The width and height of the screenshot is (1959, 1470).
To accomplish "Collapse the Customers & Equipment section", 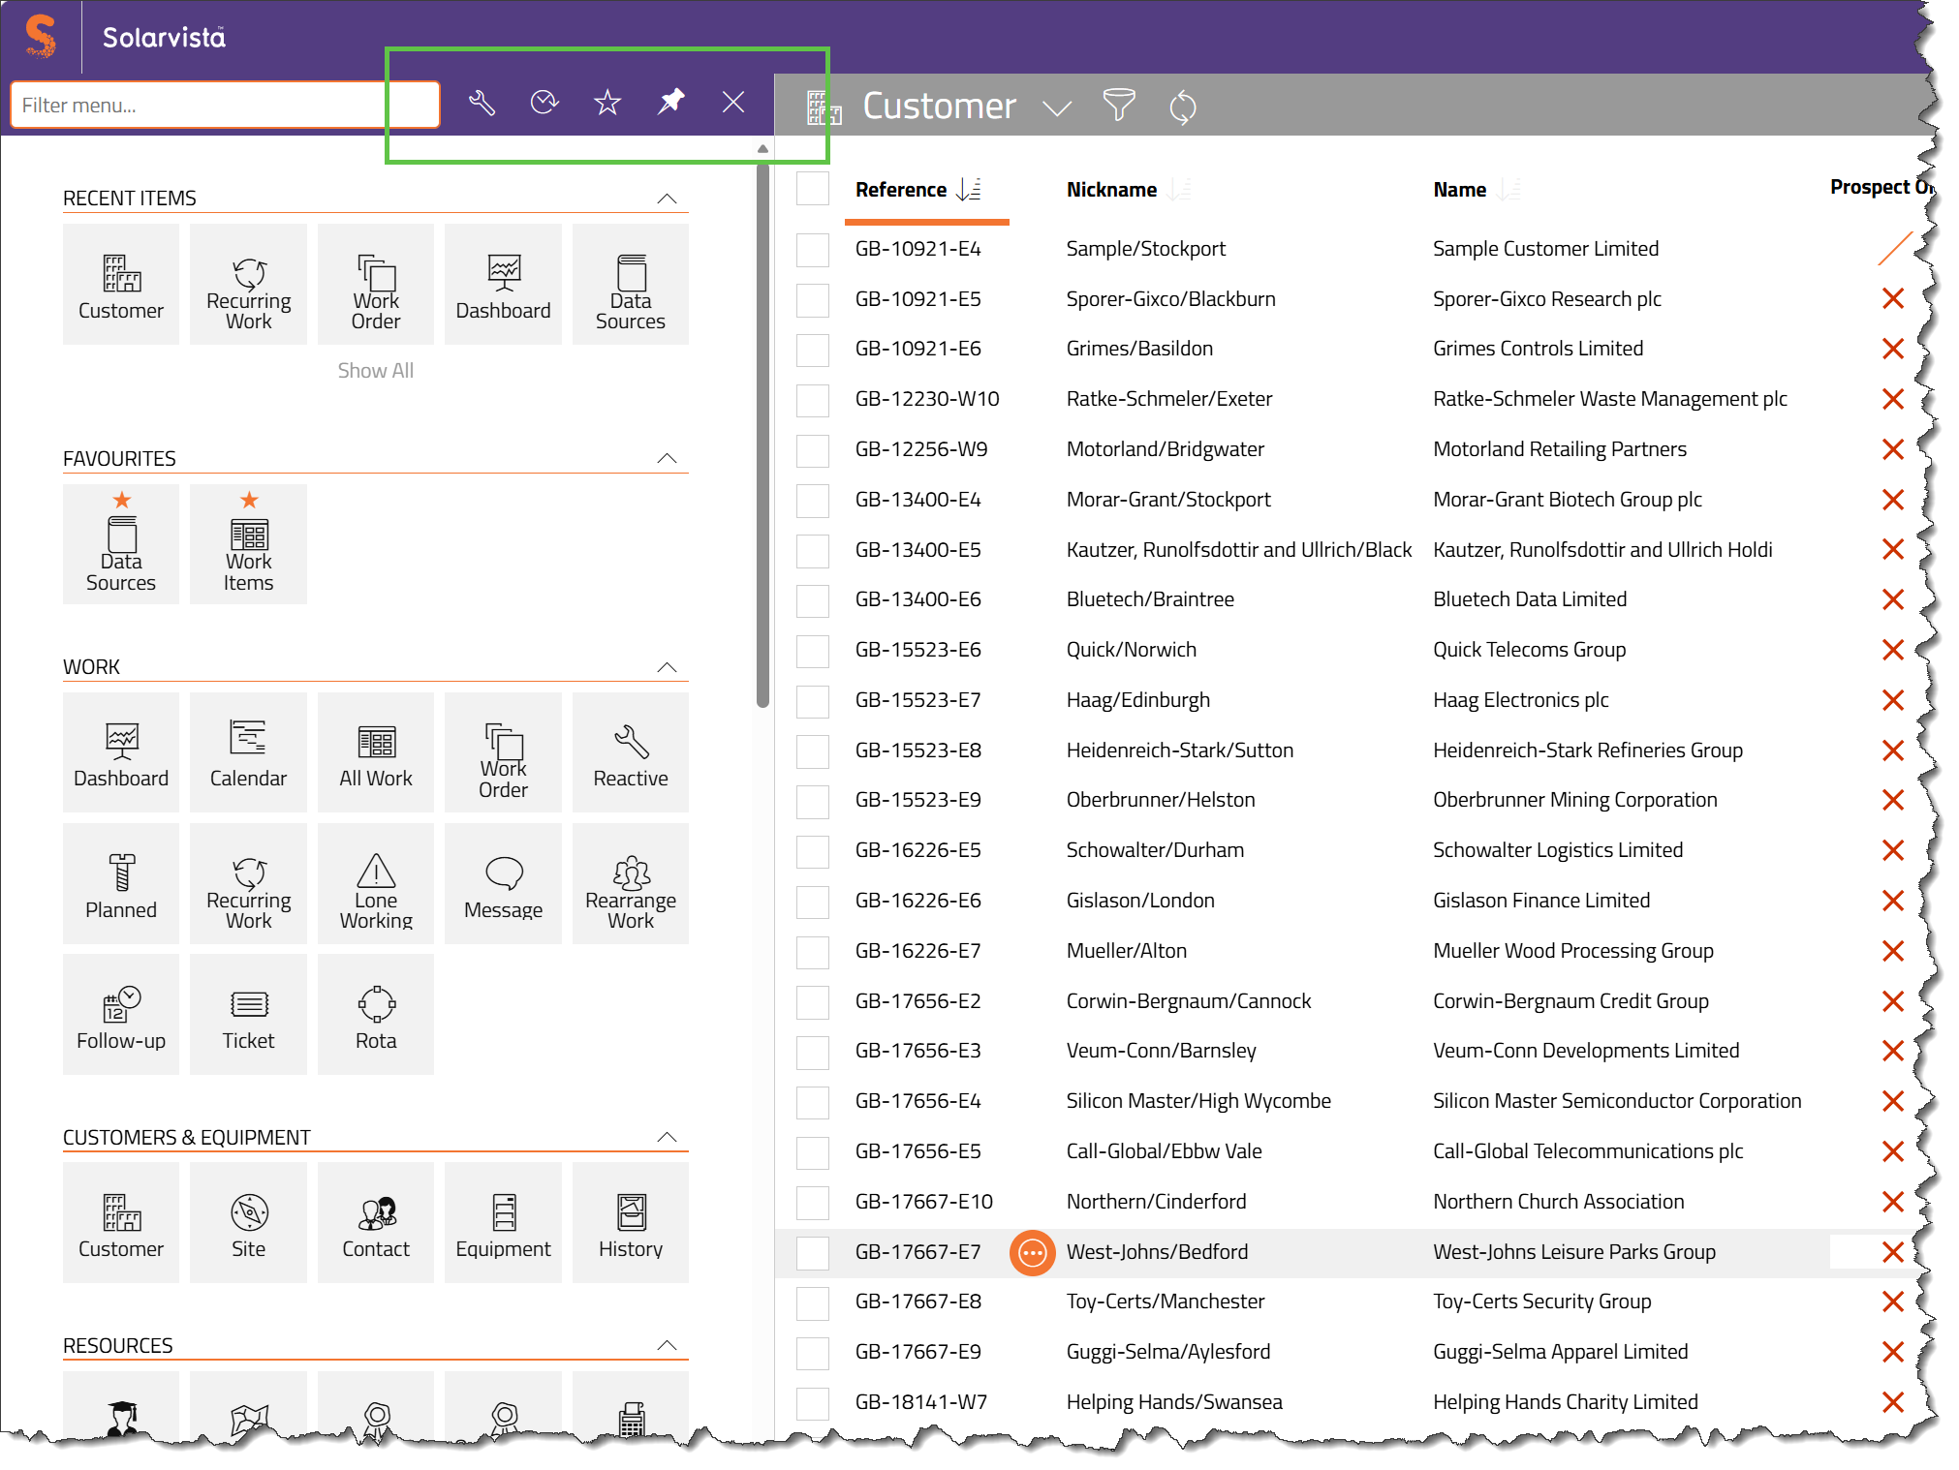I will click(x=667, y=1137).
